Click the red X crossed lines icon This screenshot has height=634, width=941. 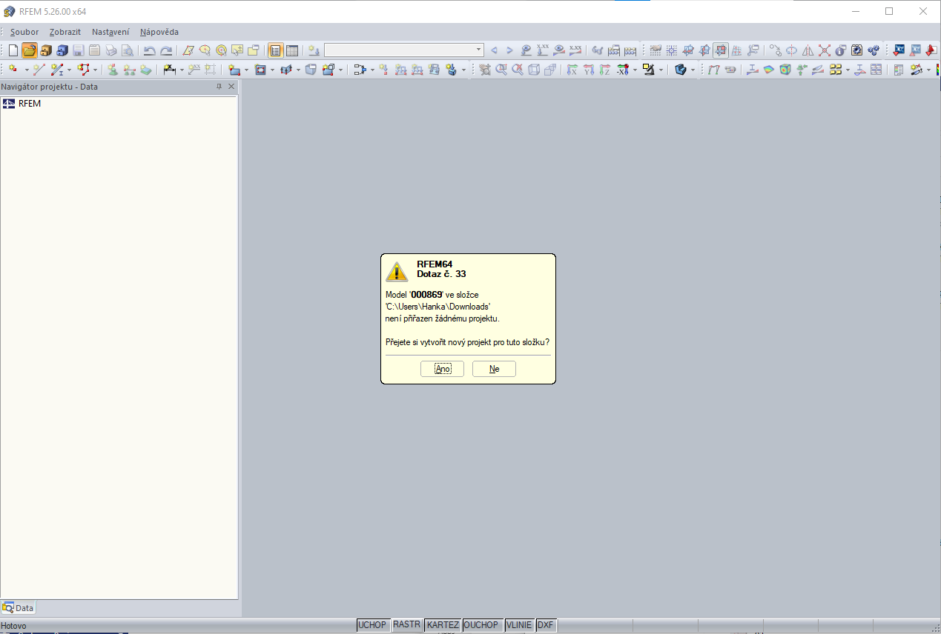825,50
